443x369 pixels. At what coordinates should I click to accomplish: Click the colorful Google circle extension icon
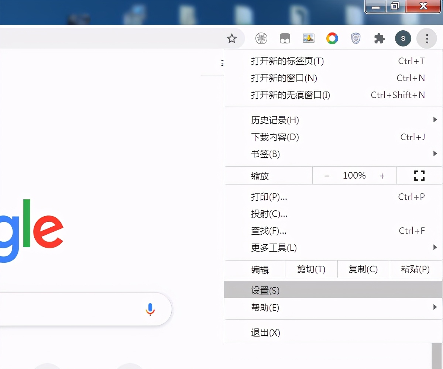pyautogui.click(x=332, y=38)
